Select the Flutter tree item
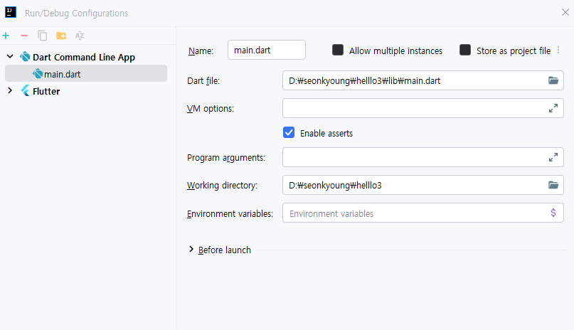The width and height of the screenshot is (574, 330). pos(46,91)
